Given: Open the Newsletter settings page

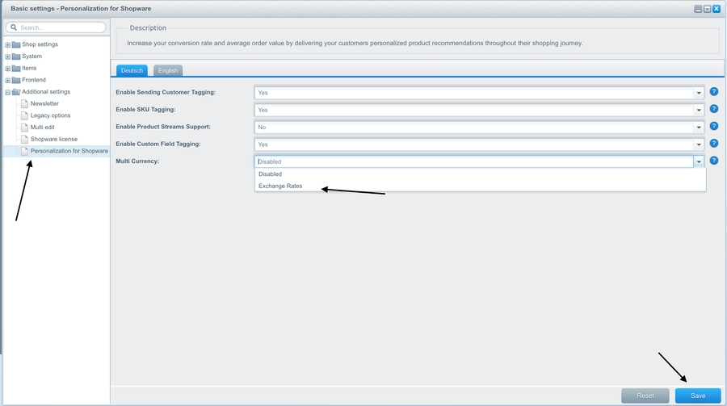Looking at the screenshot, I should point(44,103).
